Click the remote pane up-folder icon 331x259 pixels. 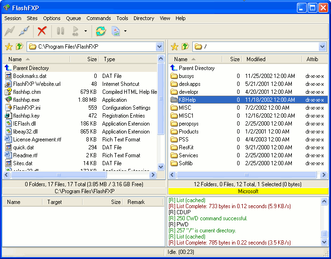[185, 47]
